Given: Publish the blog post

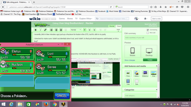Looking at the screenshot, I should (x=150, y=60).
